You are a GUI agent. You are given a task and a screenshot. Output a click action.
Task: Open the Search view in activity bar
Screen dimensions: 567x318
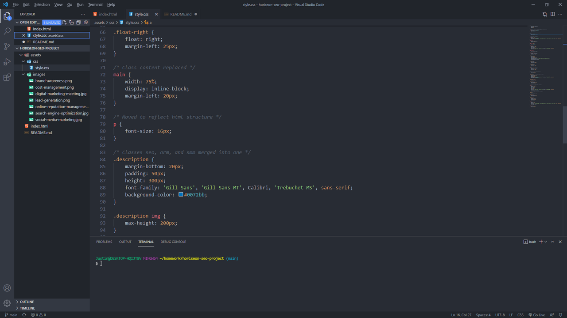pos(7,31)
